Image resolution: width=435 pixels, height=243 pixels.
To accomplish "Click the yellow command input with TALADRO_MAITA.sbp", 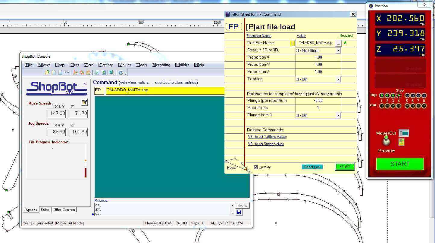I will (x=165, y=90).
